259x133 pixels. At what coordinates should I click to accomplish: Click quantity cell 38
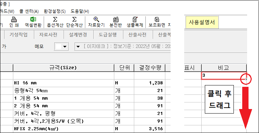coord(150,98)
